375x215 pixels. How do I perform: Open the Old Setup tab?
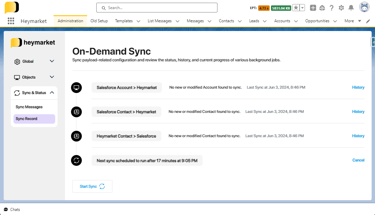click(x=99, y=21)
